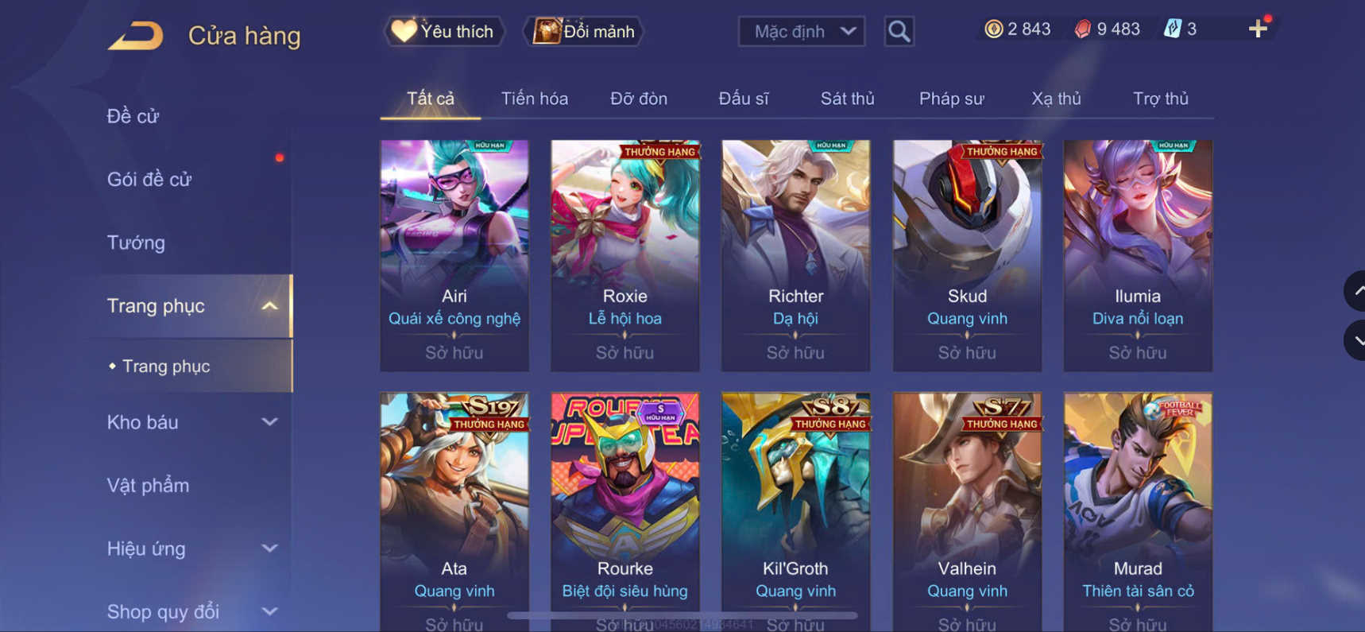
Task: Add currency with the plus icon
Action: (x=1258, y=29)
